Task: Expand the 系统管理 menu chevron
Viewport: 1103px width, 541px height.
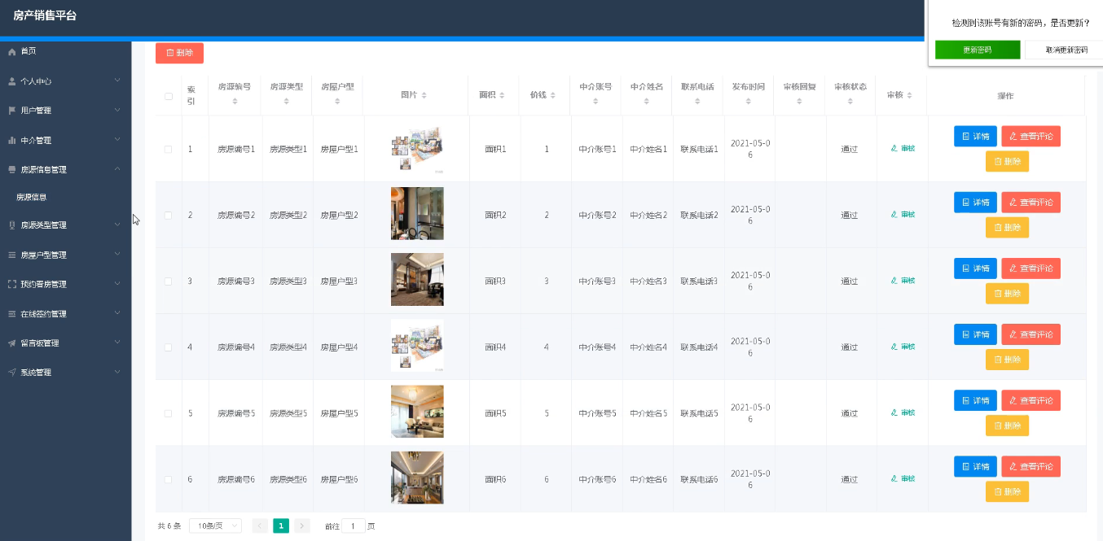Action: coord(117,372)
